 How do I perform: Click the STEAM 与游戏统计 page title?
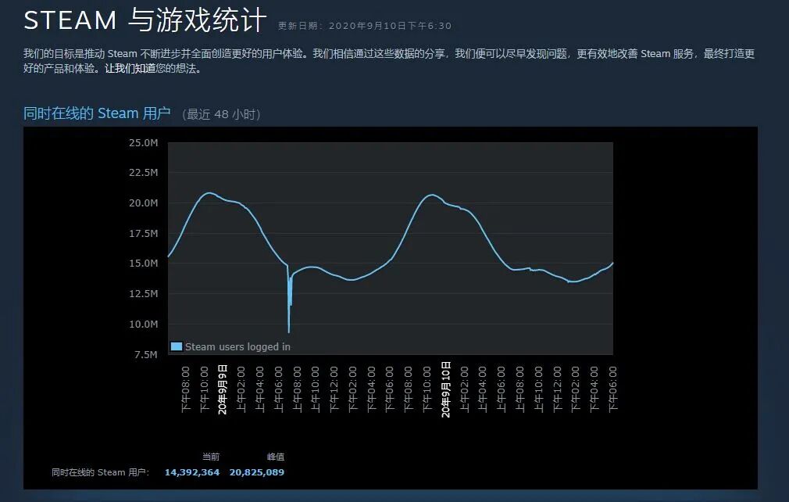click(145, 20)
